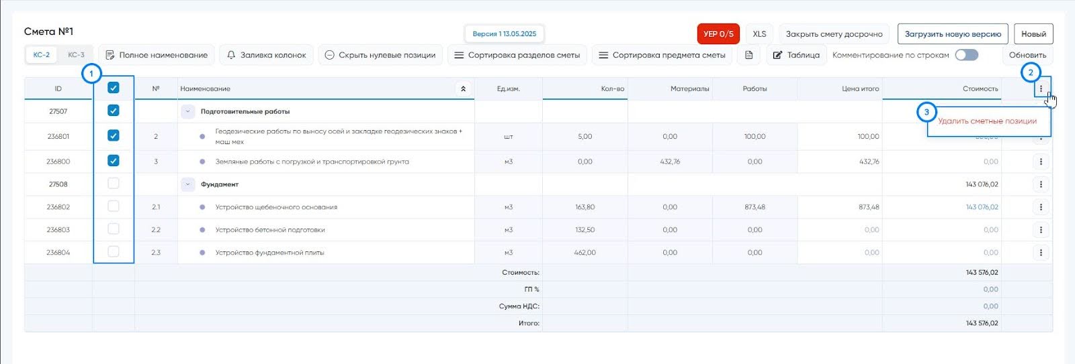The image size is (1075, 364).
Task: Open the header three-dot column menu
Action: pos(1041,88)
